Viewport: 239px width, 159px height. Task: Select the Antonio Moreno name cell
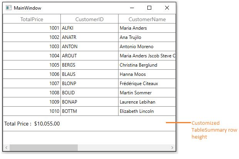pyautogui.click(x=147, y=47)
